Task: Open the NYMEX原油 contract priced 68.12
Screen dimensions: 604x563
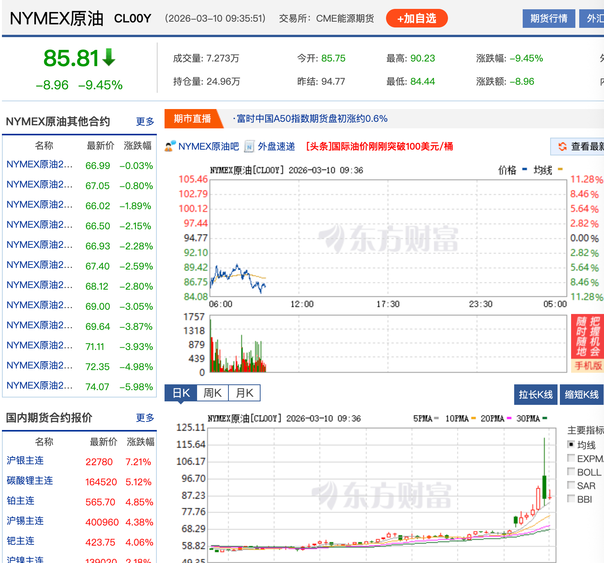Action: pyautogui.click(x=39, y=286)
